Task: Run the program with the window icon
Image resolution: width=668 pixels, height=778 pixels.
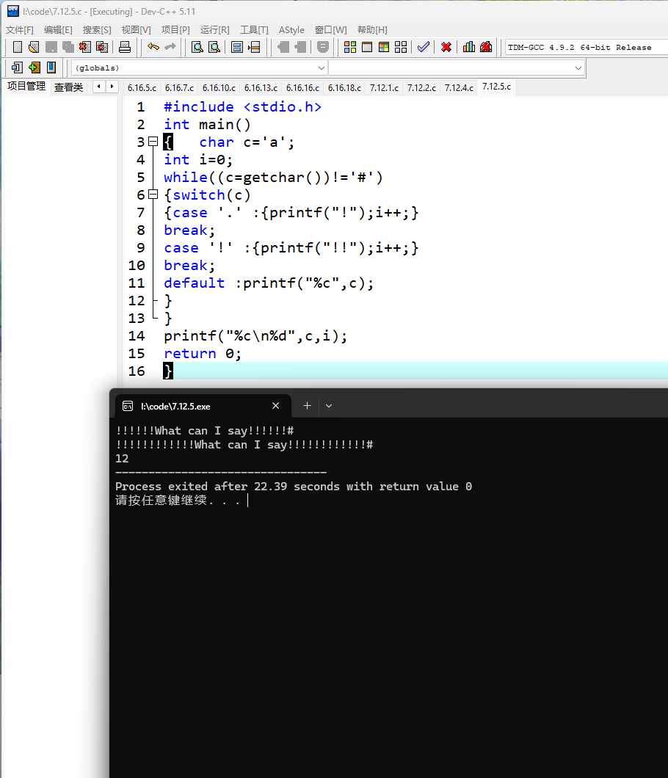Action: 367,47
